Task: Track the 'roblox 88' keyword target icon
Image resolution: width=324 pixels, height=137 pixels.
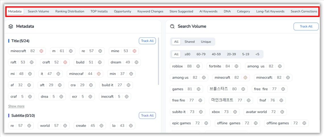Action: pyautogui.click(x=198, y=66)
